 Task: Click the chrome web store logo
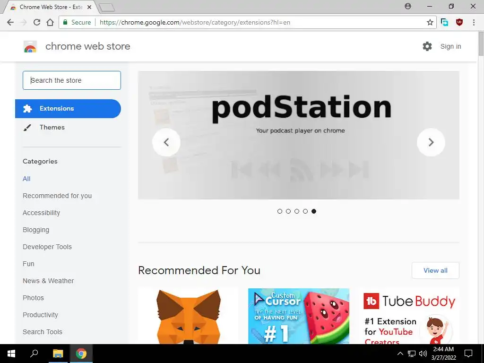[30, 46]
